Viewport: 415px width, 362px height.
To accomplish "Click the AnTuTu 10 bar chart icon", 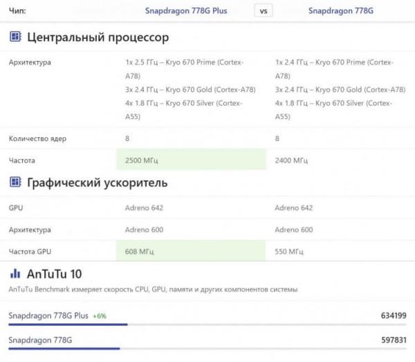I will (15, 273).
